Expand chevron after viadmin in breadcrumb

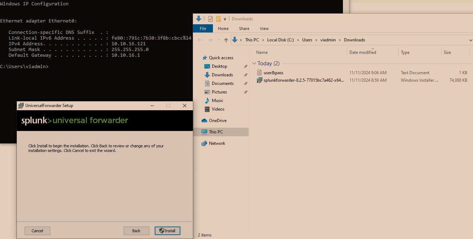[x=340, y=40]
